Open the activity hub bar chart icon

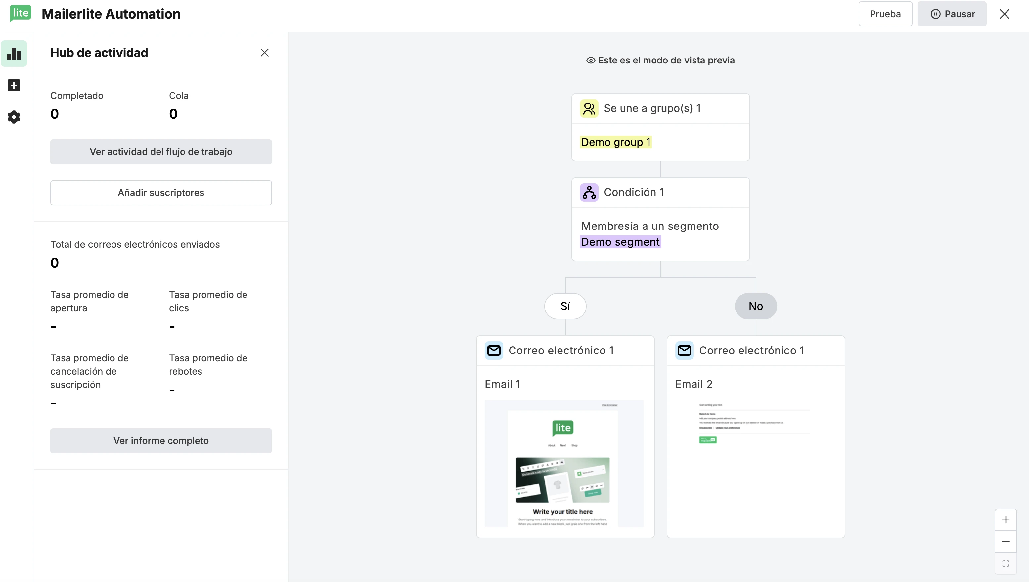tap(14, 53)
